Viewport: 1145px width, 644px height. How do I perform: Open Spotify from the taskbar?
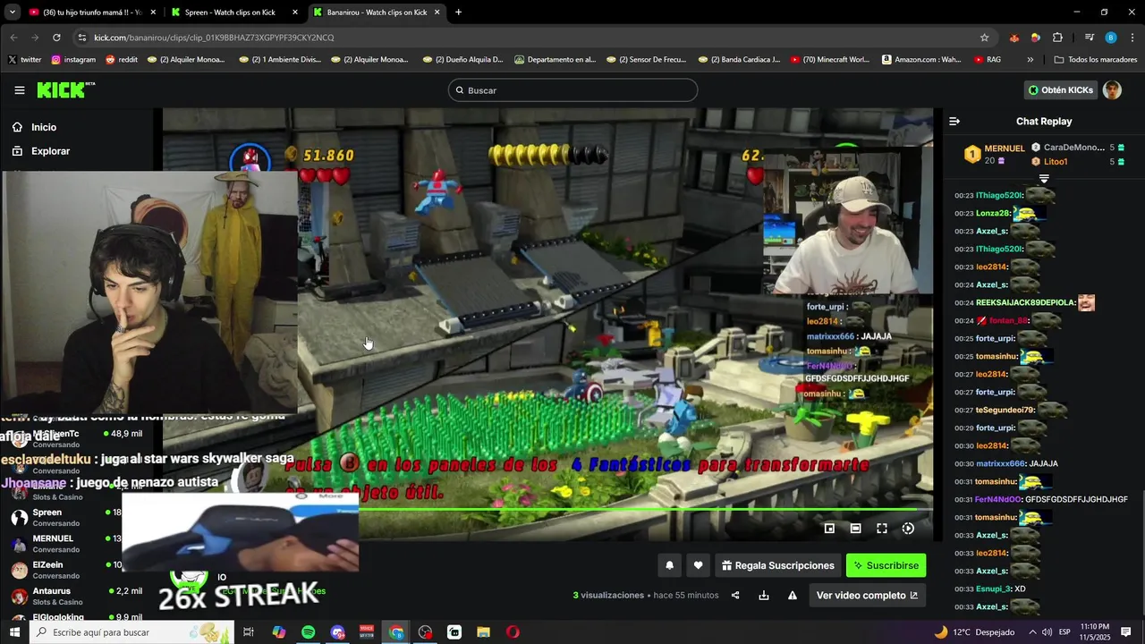308,632
